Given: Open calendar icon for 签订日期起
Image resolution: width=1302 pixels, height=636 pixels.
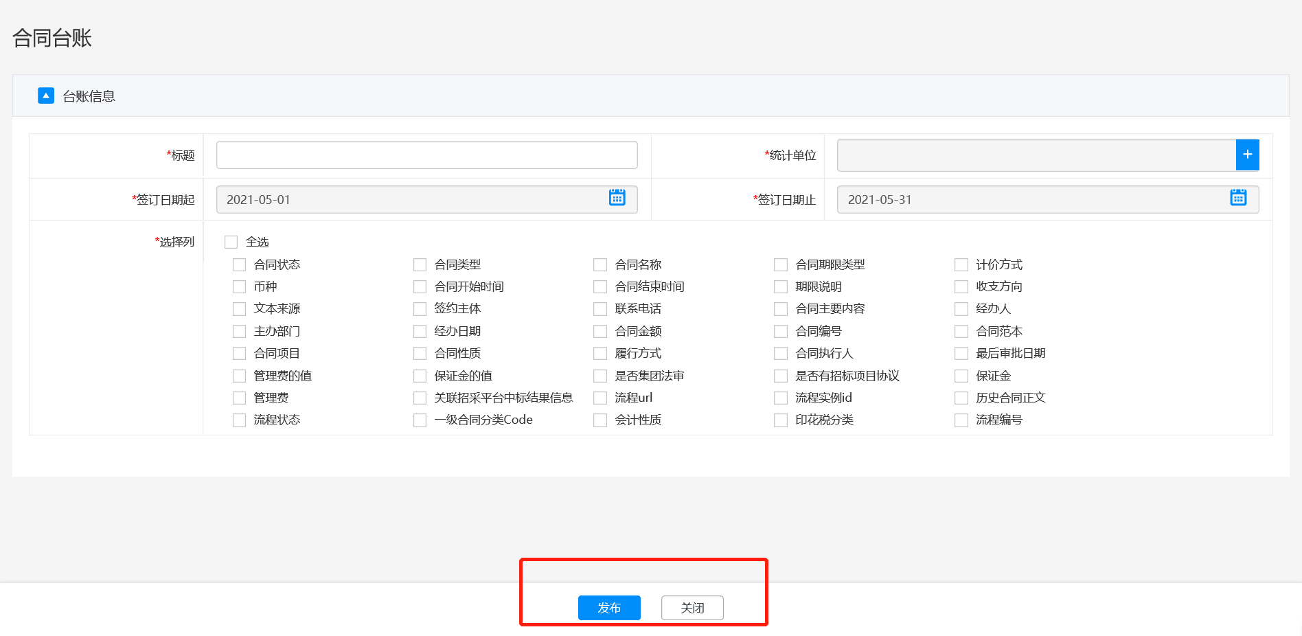Looking at the screenshot, I should [x=617, y=198].
